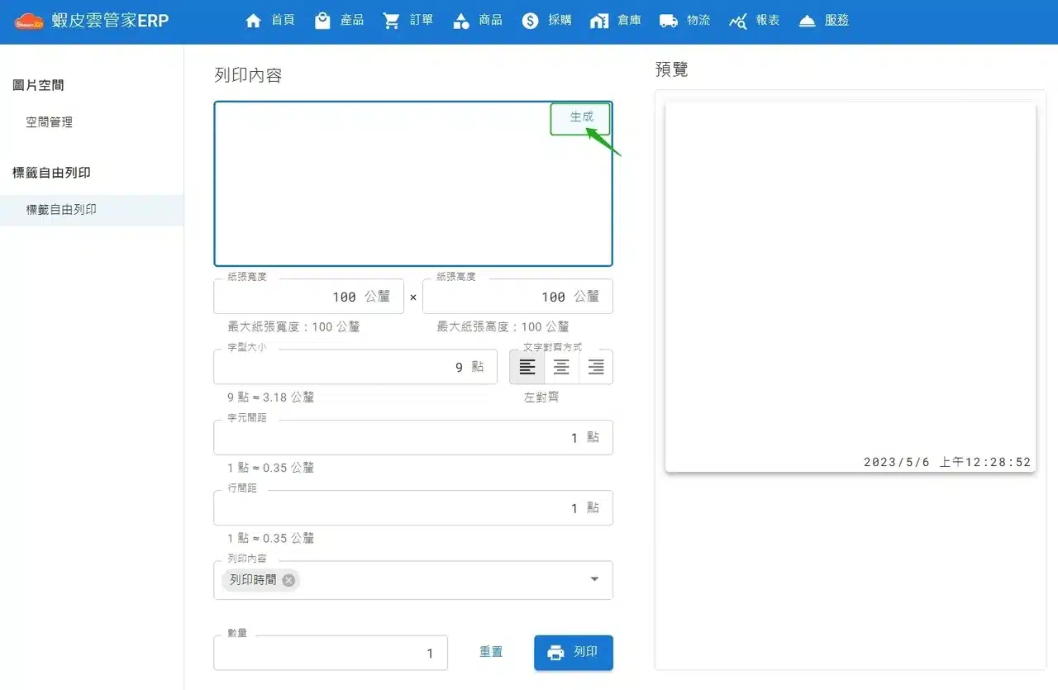This screenshot has height=690, width=1058.
Task: Click the service bell icon for 服務
Action: tap(808, 21)
